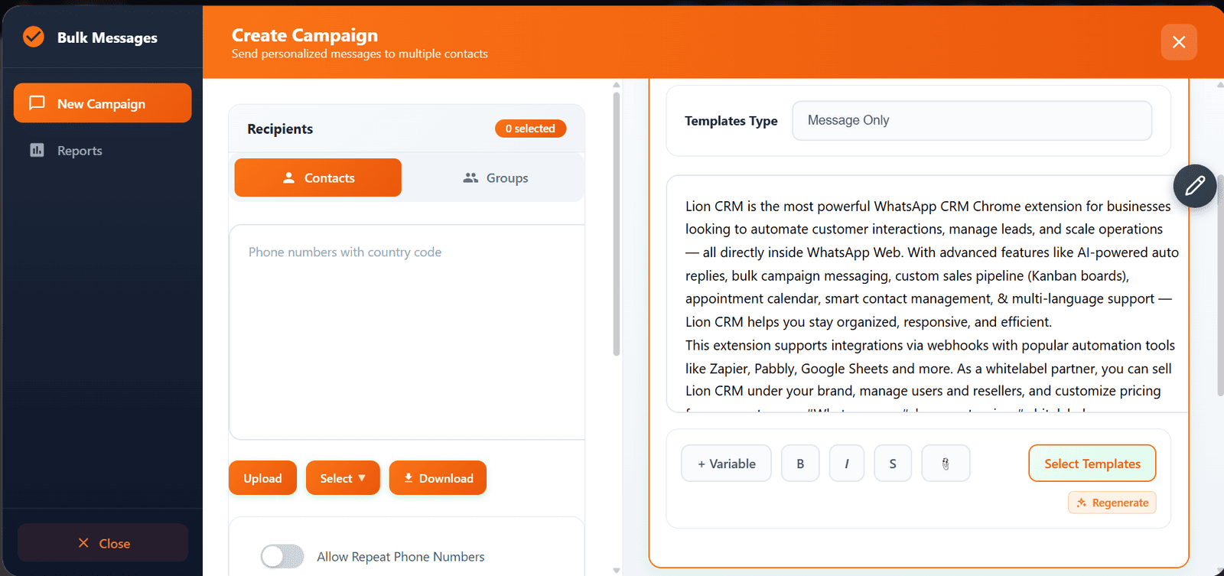This screenshot has width=1224, height=576.
Task: Click the Bulk Messages checkmark logo
Action: coord(33,36)
